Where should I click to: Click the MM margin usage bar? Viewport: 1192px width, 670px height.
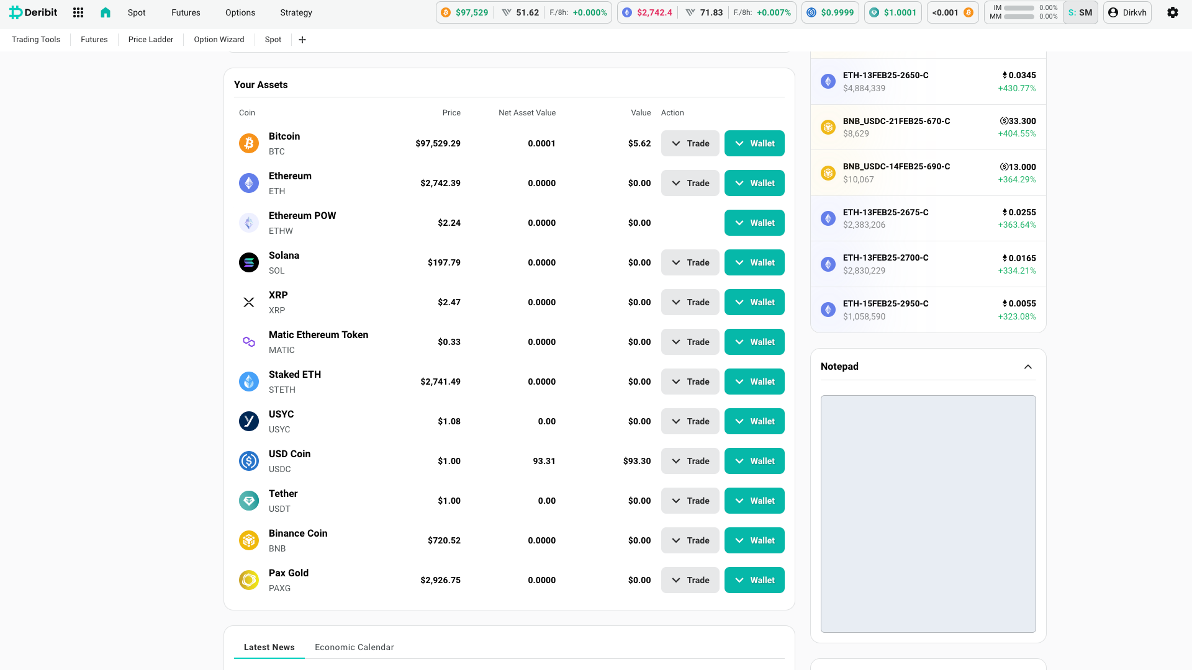point(1019,17)
